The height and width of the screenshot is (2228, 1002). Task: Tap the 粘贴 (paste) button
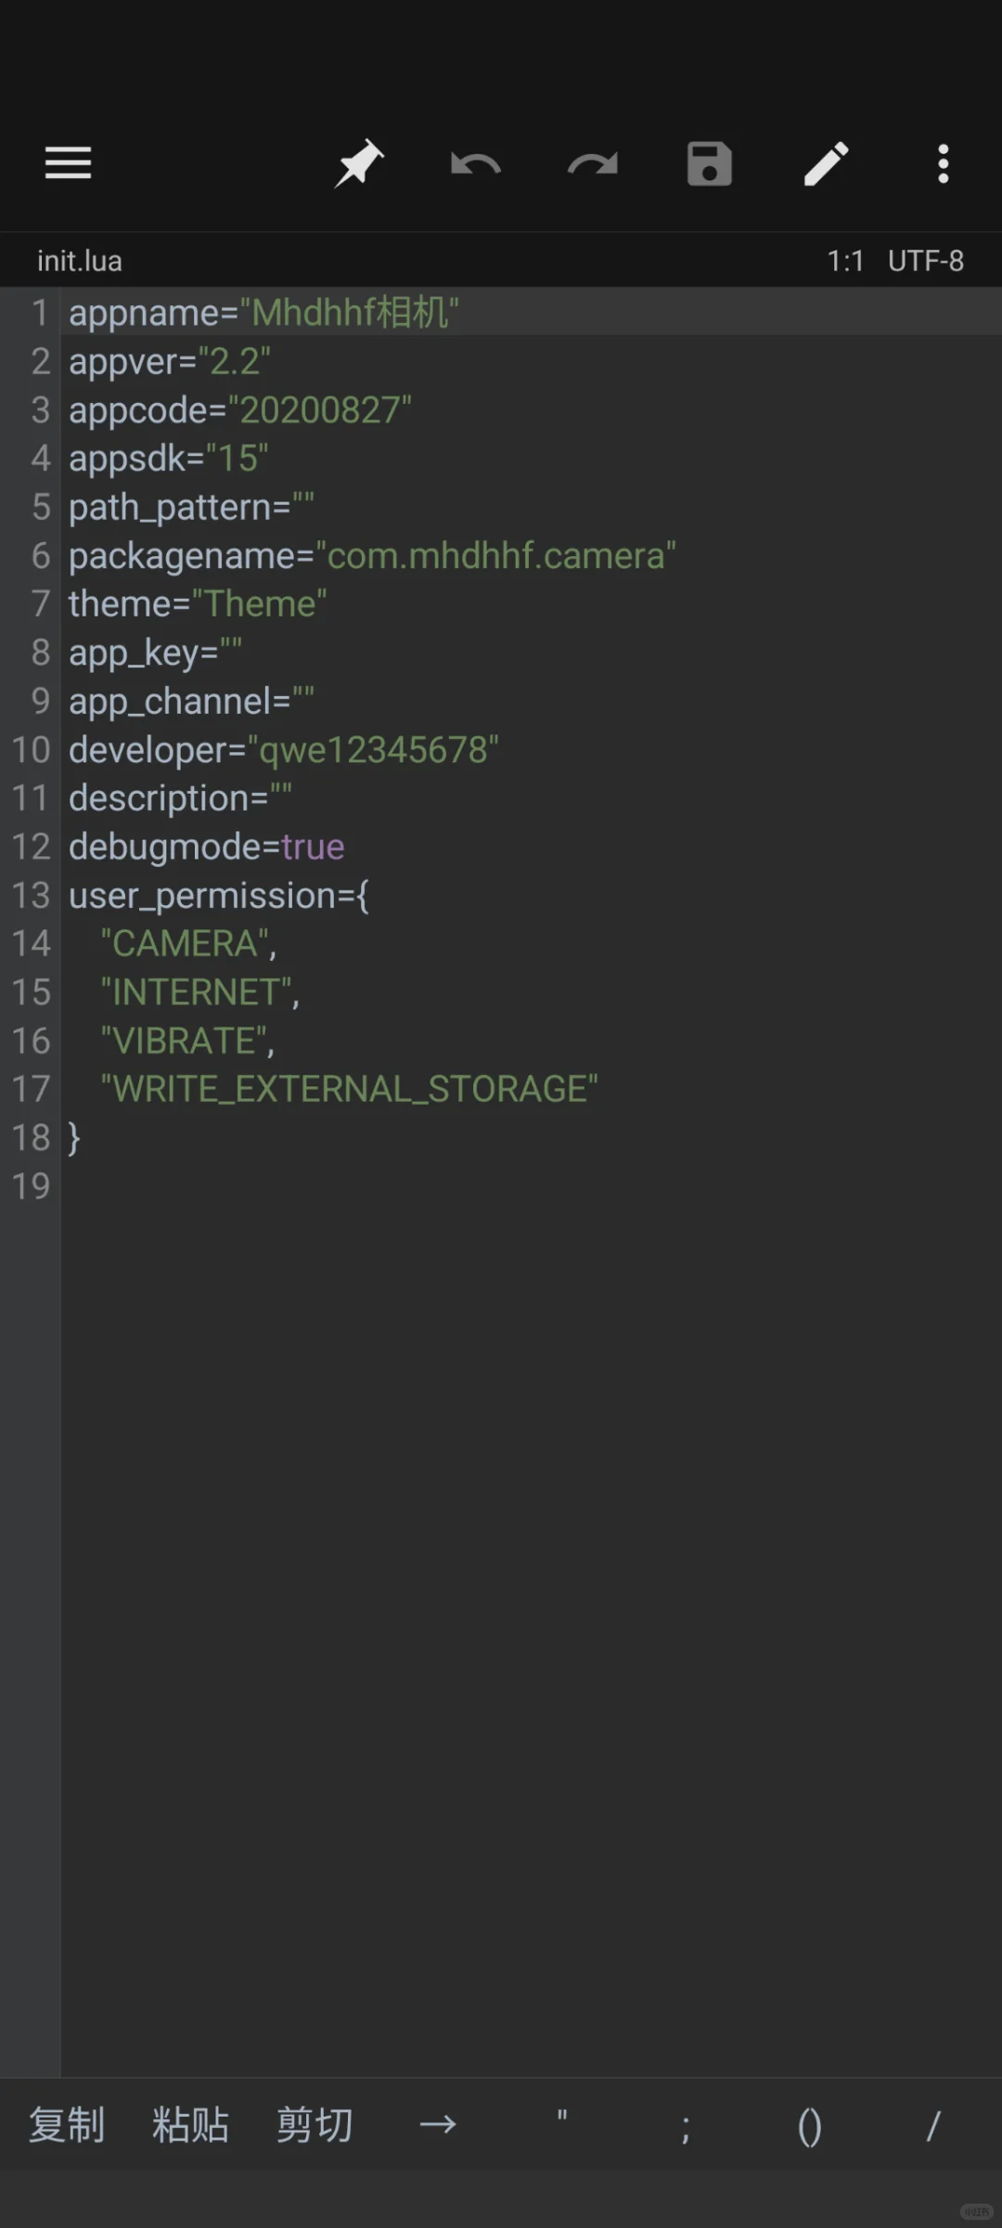point(190,2124)
